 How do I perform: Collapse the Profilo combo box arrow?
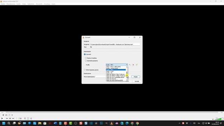tap(127, 65)
